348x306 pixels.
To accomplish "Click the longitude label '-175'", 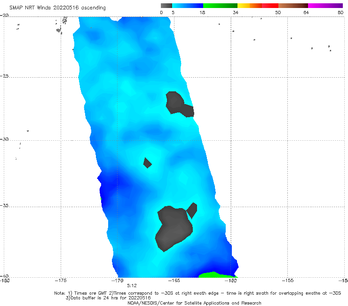I will pyautogui.click(x=61, y=281).
